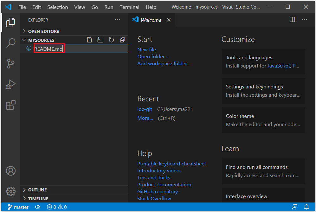This screenshot has height=212, width=316.
Task: Click the New Folder icon in MYSOURCES header
Action: click(x=100, y=40)
